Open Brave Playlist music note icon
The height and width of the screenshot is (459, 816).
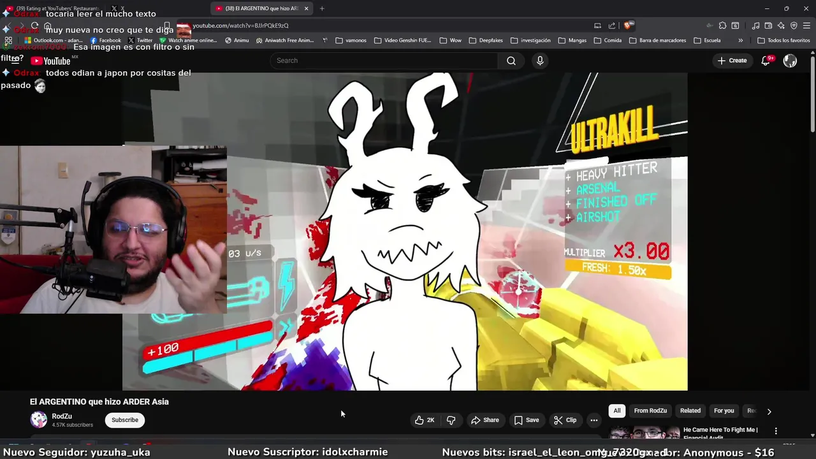click(x=755, y=25)
